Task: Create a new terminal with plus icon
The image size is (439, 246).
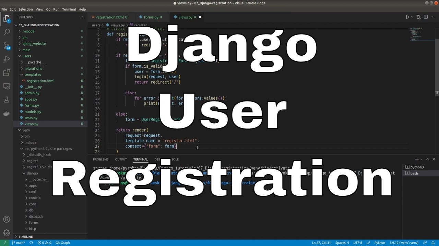Action: pos(417,159)
